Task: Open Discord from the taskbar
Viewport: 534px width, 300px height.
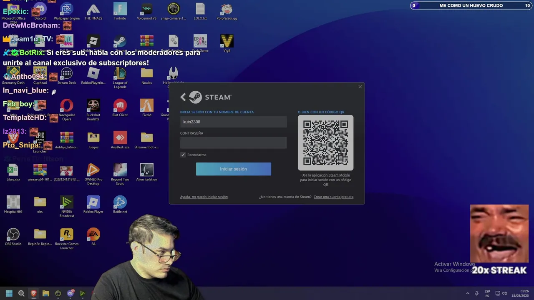Action: (x=71, y=293)
